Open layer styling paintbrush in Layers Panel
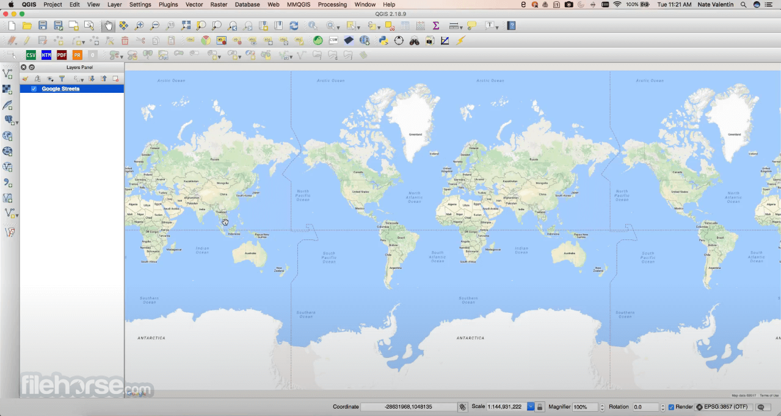This screenshot has width=781, height=416. pos(25,79)
